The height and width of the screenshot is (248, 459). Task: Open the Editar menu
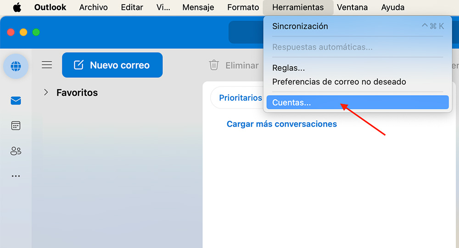[x=132, y=7]
